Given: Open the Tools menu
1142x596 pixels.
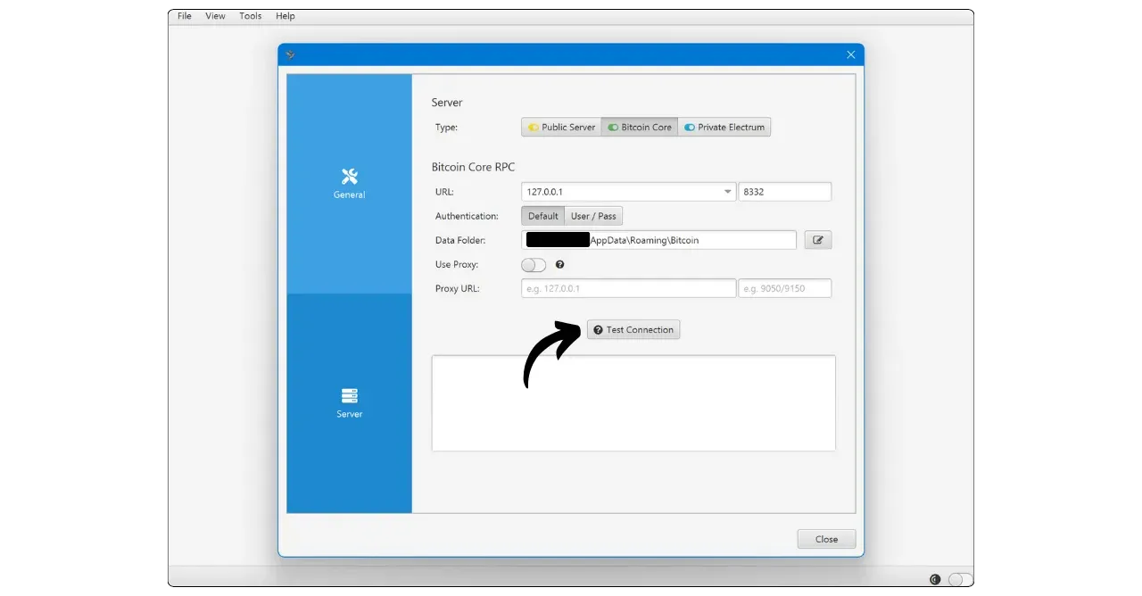Looking at the screenshot, I should [x=251, y=16].
